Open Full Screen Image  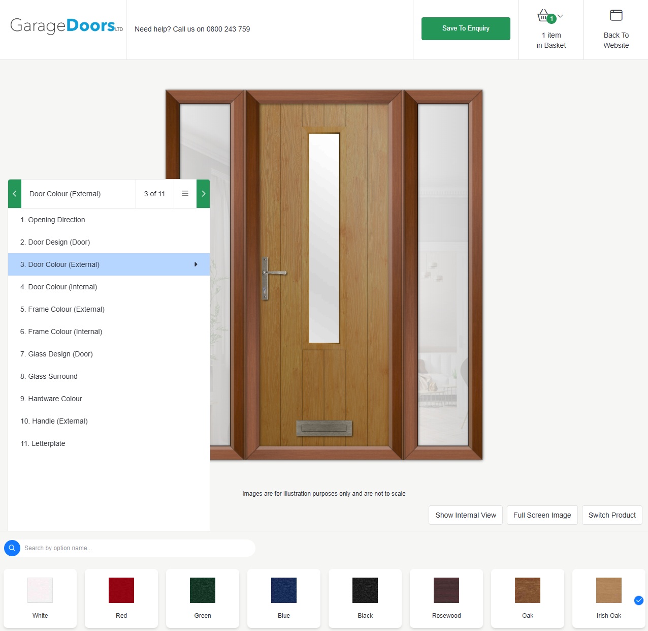click(542, 515)
